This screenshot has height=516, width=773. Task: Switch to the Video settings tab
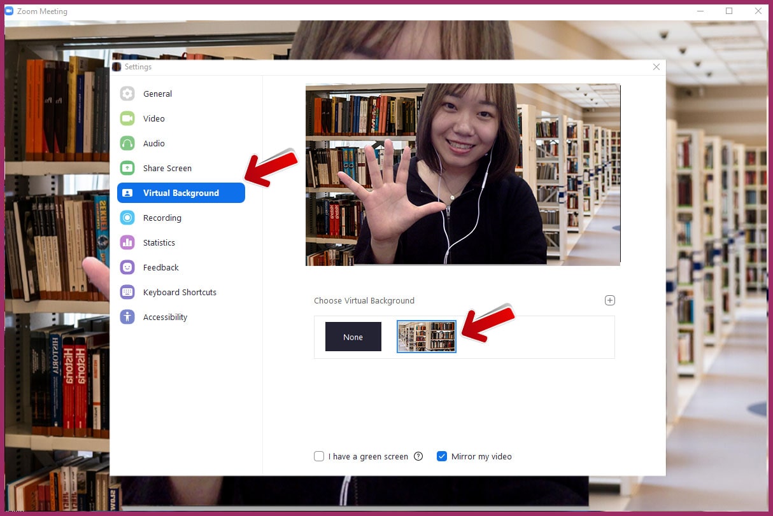pos(181,118)
